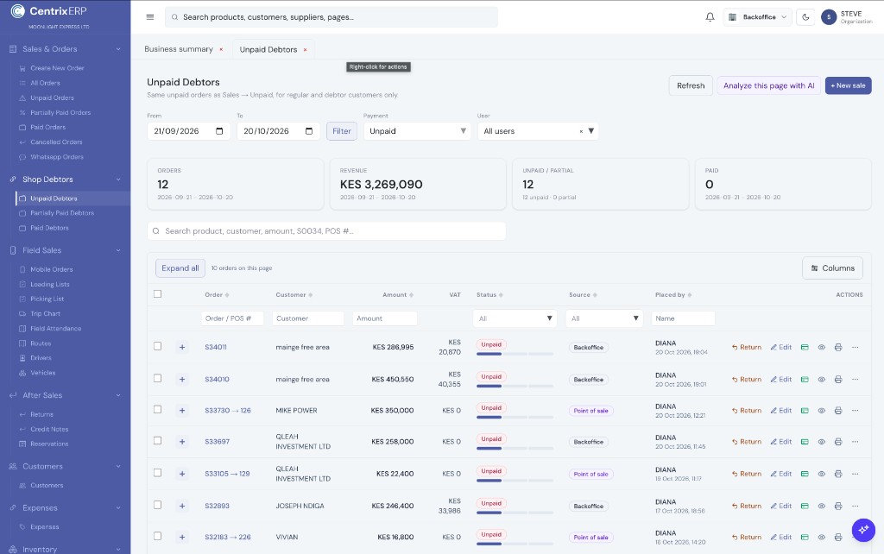Click the Expand all button
This screenshot has width=884, height=554.
(180, 268)
